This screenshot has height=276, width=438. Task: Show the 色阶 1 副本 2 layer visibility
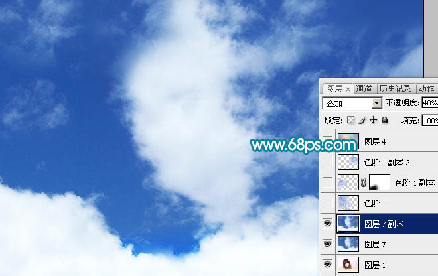328,162
